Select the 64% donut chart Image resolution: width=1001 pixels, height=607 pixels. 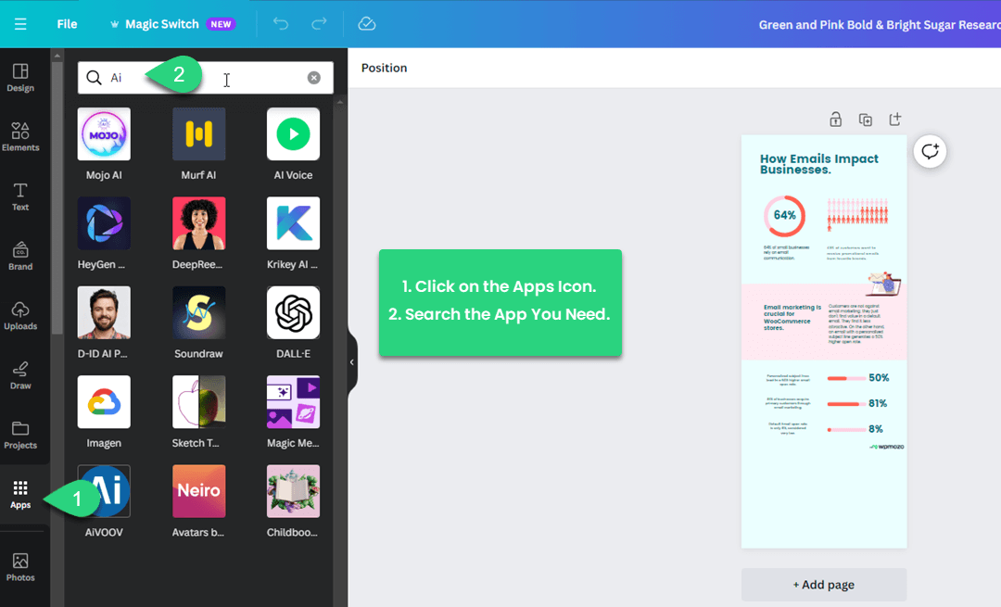[x=785, y=216]
